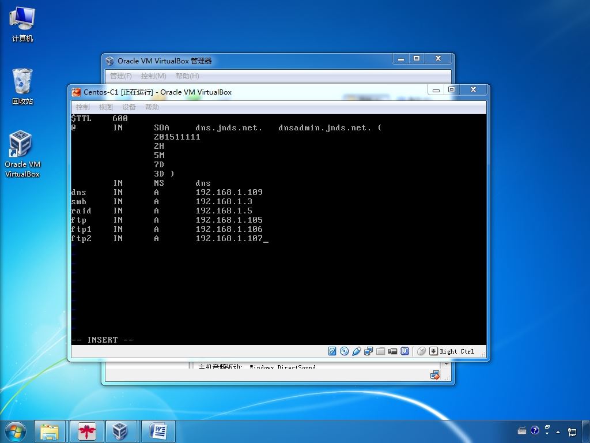Open the USB devices status icon
590x443 pixels.
pos(357,351)
